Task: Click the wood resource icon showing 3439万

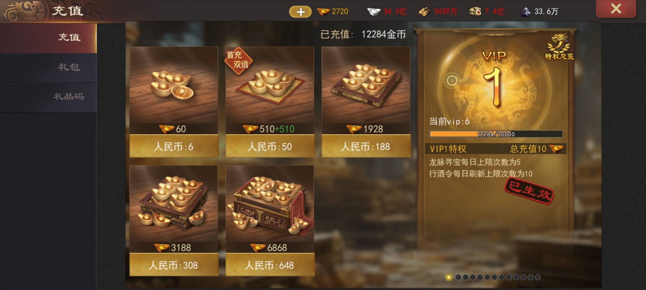Action: tap(425, 12)
